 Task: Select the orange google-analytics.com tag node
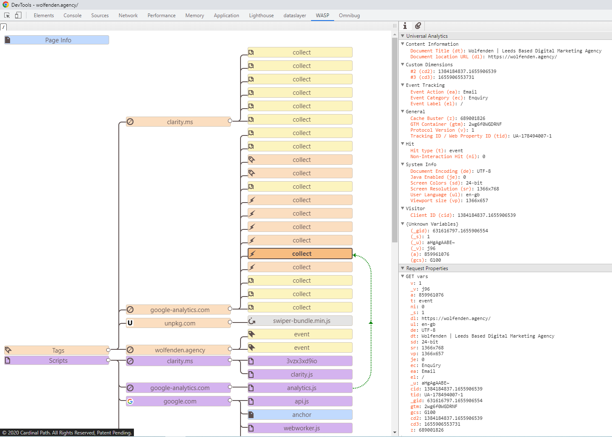[x=178, y=310]
